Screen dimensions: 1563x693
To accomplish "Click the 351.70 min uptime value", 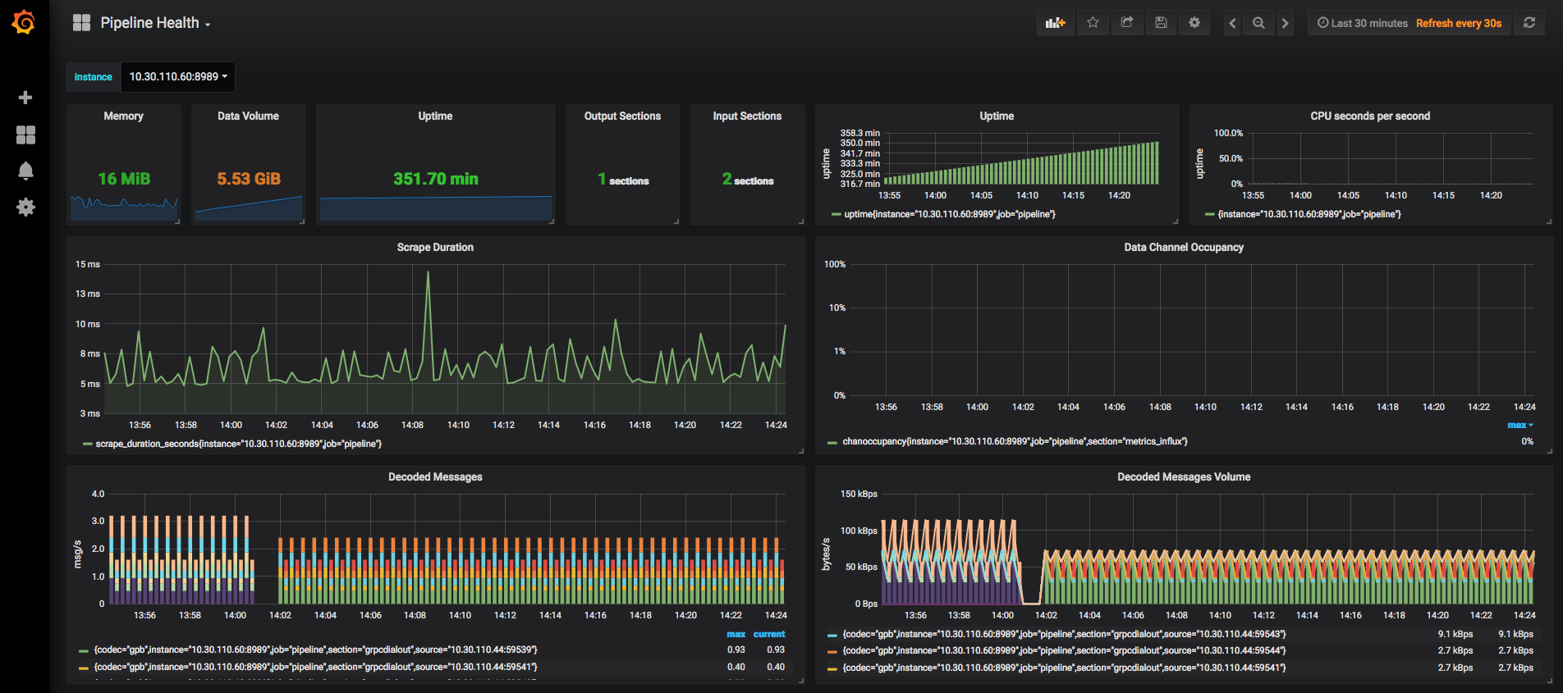I will [435, 179].
